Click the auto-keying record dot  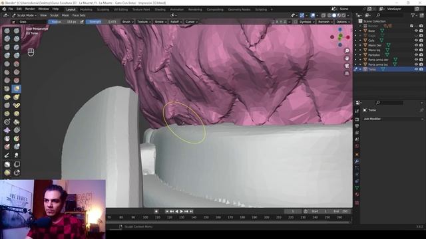(x=156, y=211)
